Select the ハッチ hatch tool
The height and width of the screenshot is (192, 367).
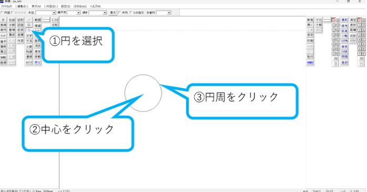click(x=3, y=36)
